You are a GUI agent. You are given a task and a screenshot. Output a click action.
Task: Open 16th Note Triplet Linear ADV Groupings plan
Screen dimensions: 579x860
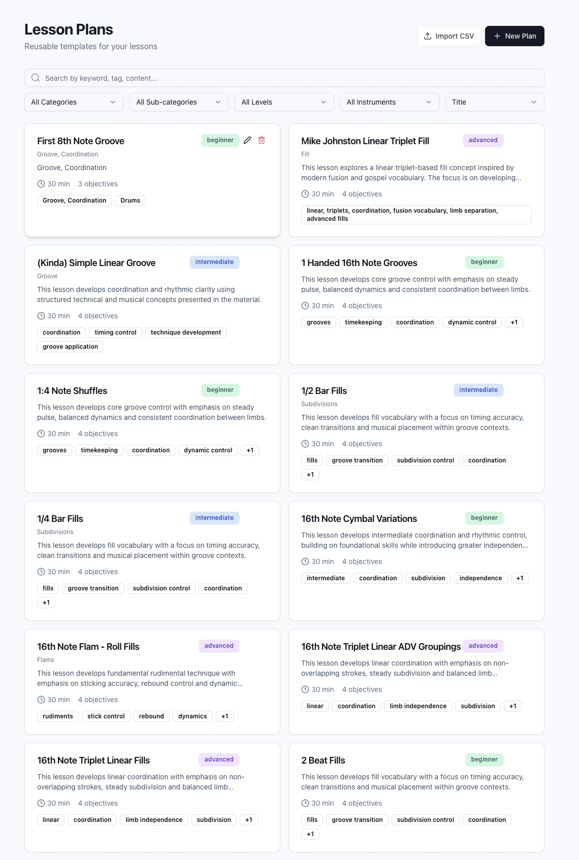pos(381,647)
